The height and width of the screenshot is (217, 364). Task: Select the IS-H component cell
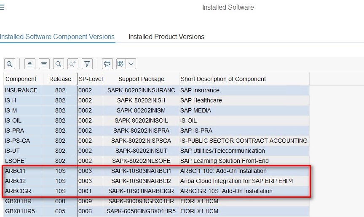pos(24,100)
